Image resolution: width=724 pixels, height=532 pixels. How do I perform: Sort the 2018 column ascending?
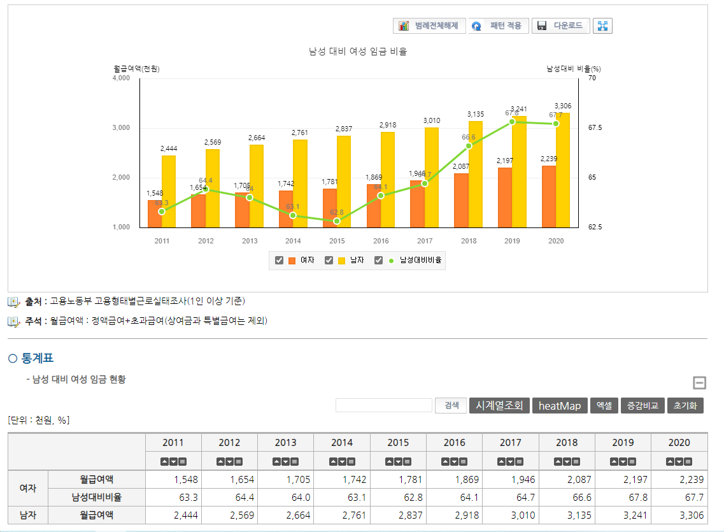pos(558,461)
